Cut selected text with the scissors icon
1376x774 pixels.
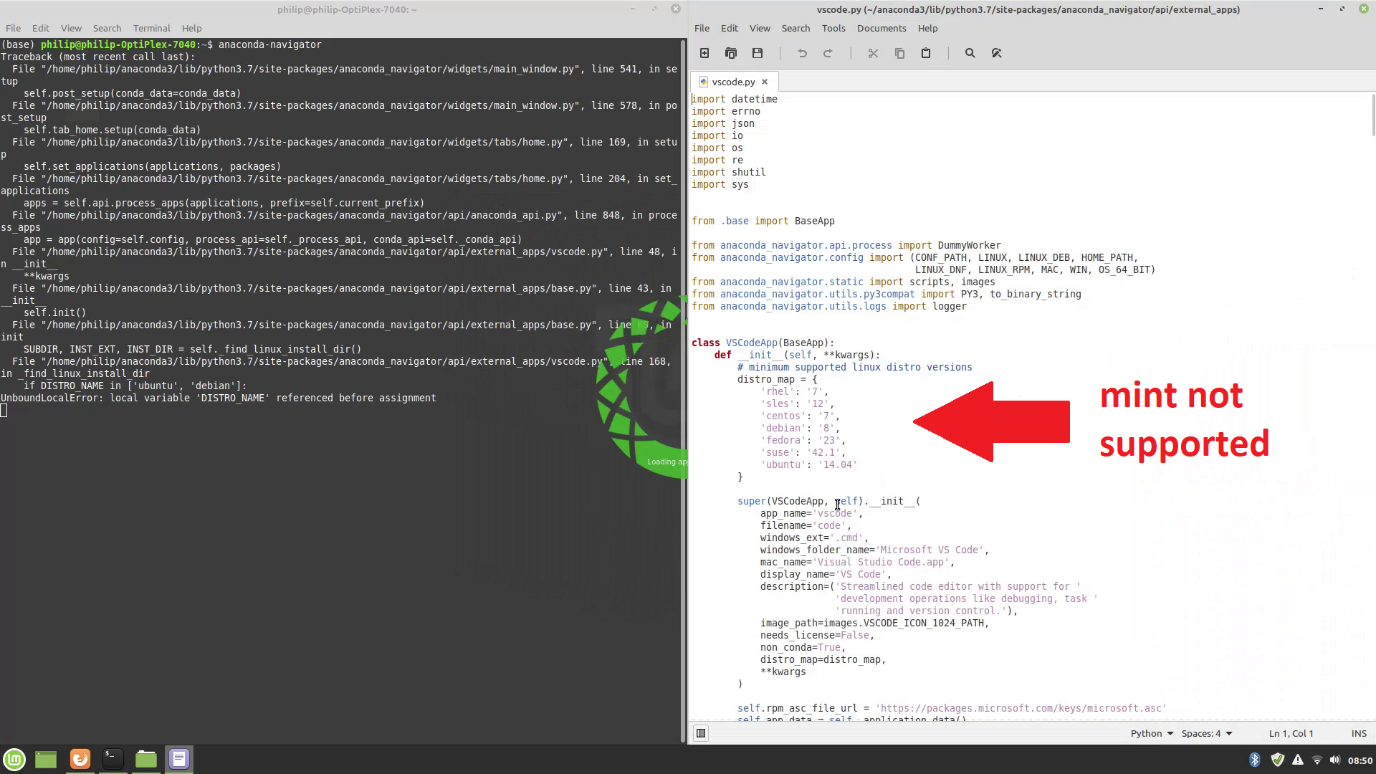[x=873, y=53]
